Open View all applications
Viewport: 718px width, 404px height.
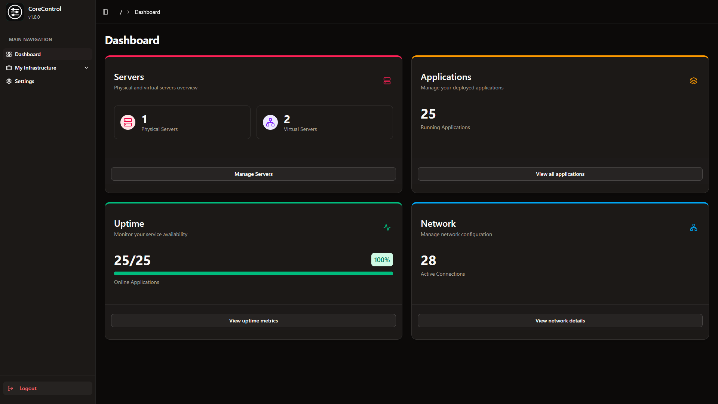[x=560, y=174]
